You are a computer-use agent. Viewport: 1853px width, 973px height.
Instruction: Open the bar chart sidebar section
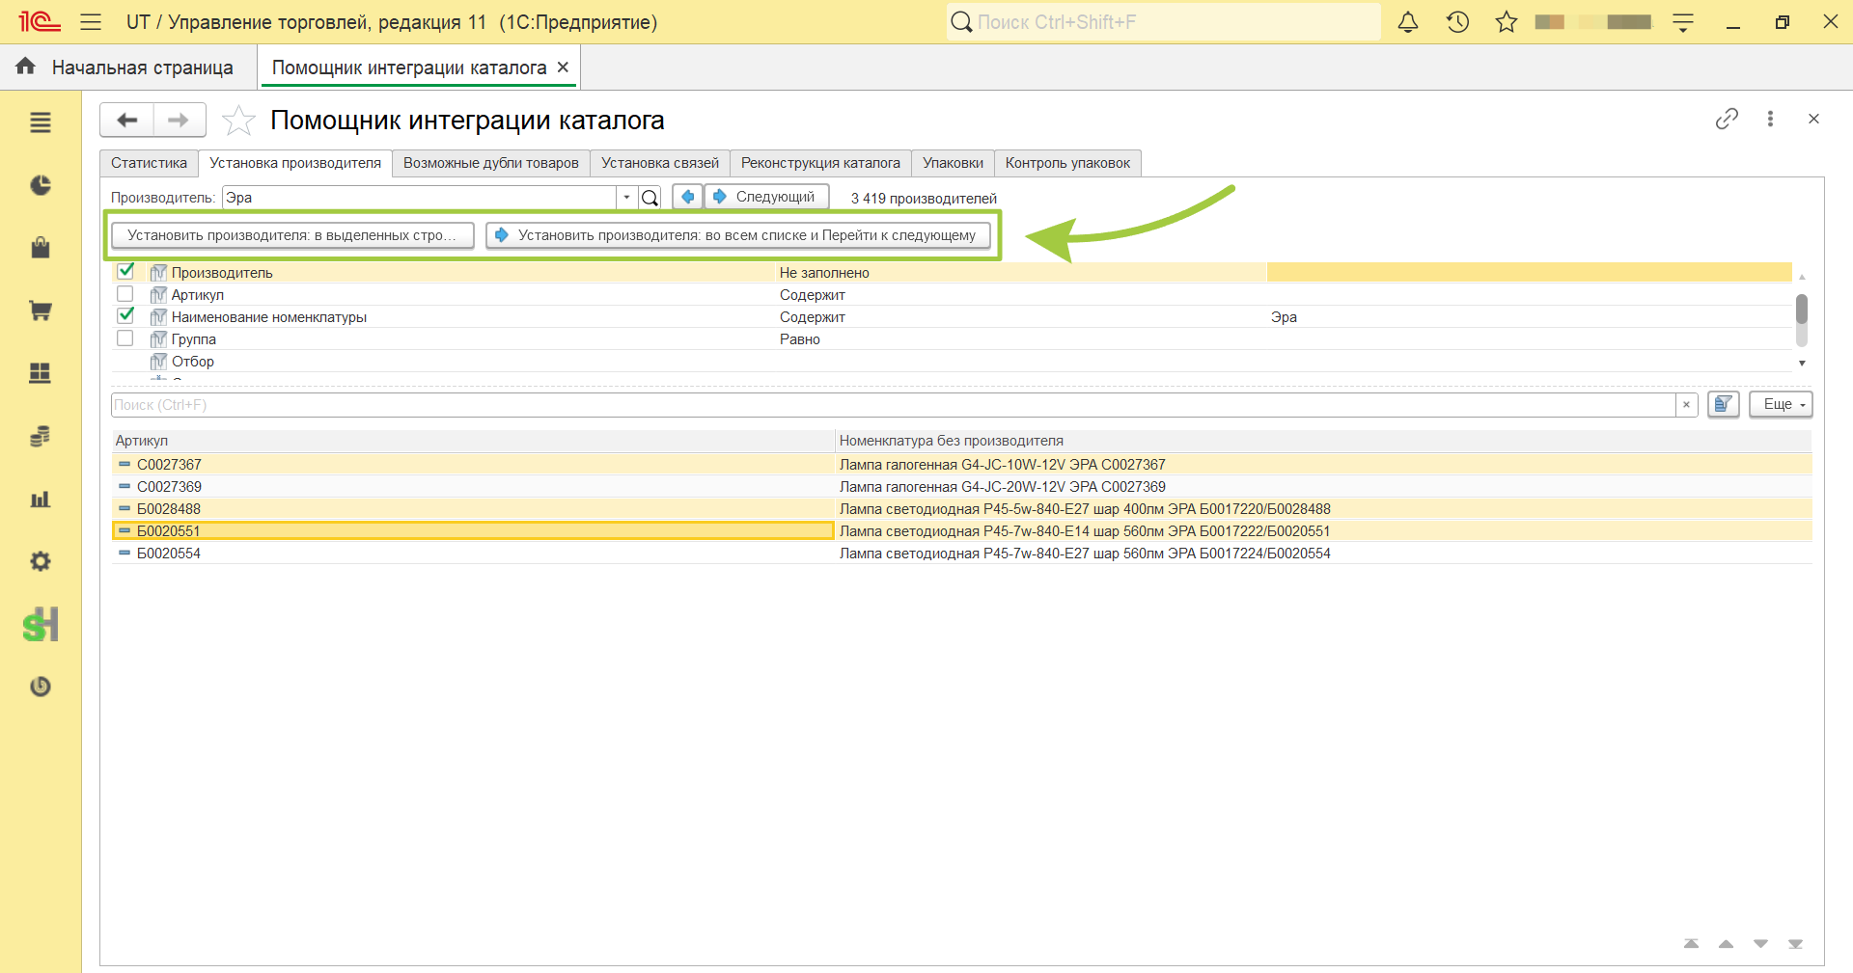pos(40,499)
